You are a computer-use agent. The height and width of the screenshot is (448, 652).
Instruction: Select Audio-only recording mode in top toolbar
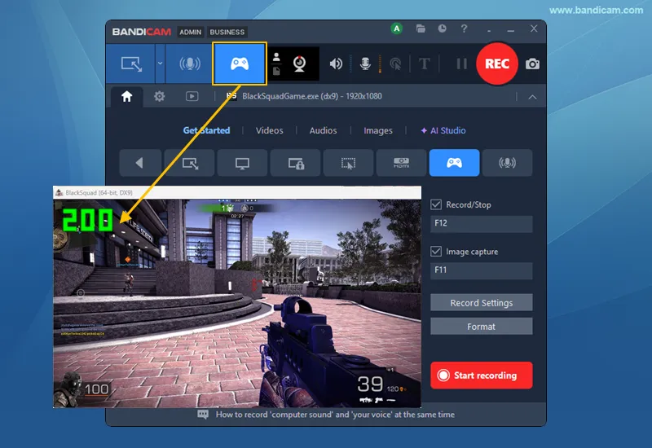pyautogui.click(x=190, y=64)
